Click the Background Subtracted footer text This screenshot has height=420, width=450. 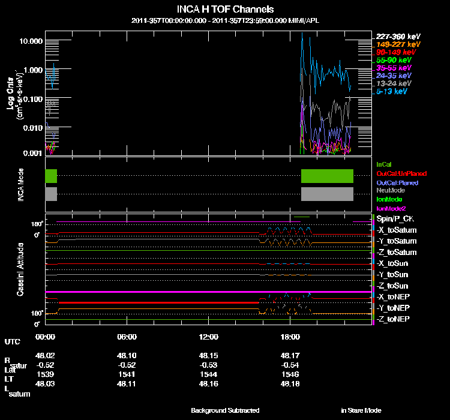point(225,410)
